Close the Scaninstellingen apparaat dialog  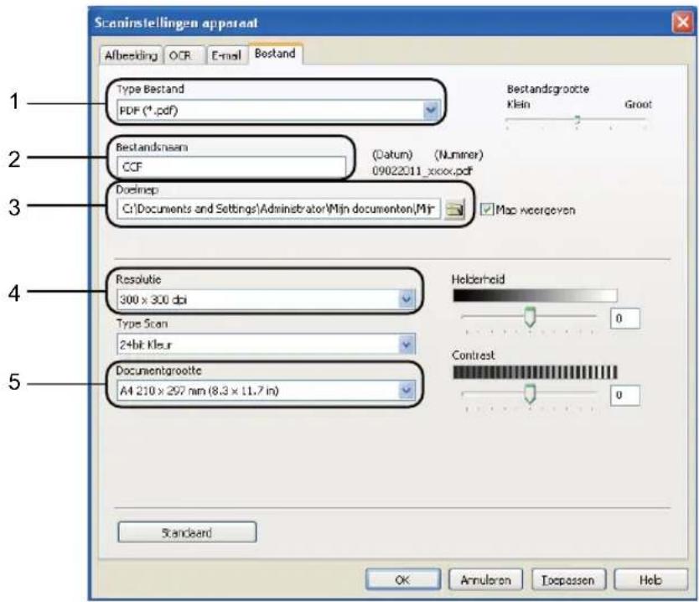pyautogui.click(x=682, y=22)
